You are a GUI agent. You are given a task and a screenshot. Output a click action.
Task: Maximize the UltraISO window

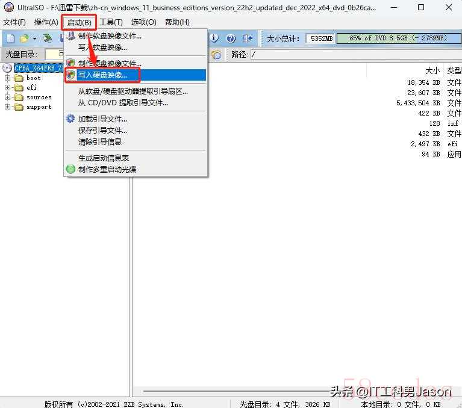(421, 8)
